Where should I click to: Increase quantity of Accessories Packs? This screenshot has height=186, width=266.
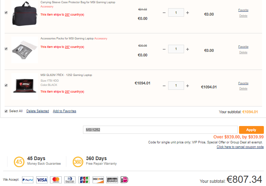click(188, 49)
